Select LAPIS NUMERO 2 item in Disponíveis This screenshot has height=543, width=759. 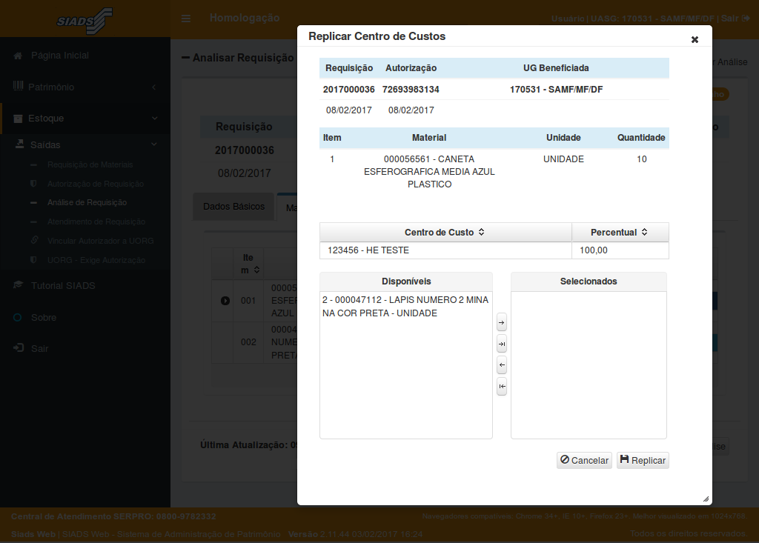click(x=405, y=307)
